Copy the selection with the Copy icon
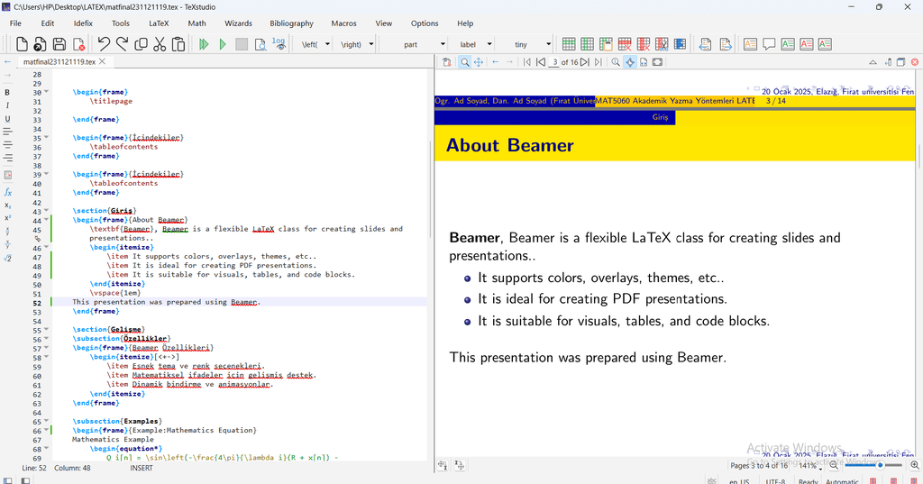 pos(142,44)
